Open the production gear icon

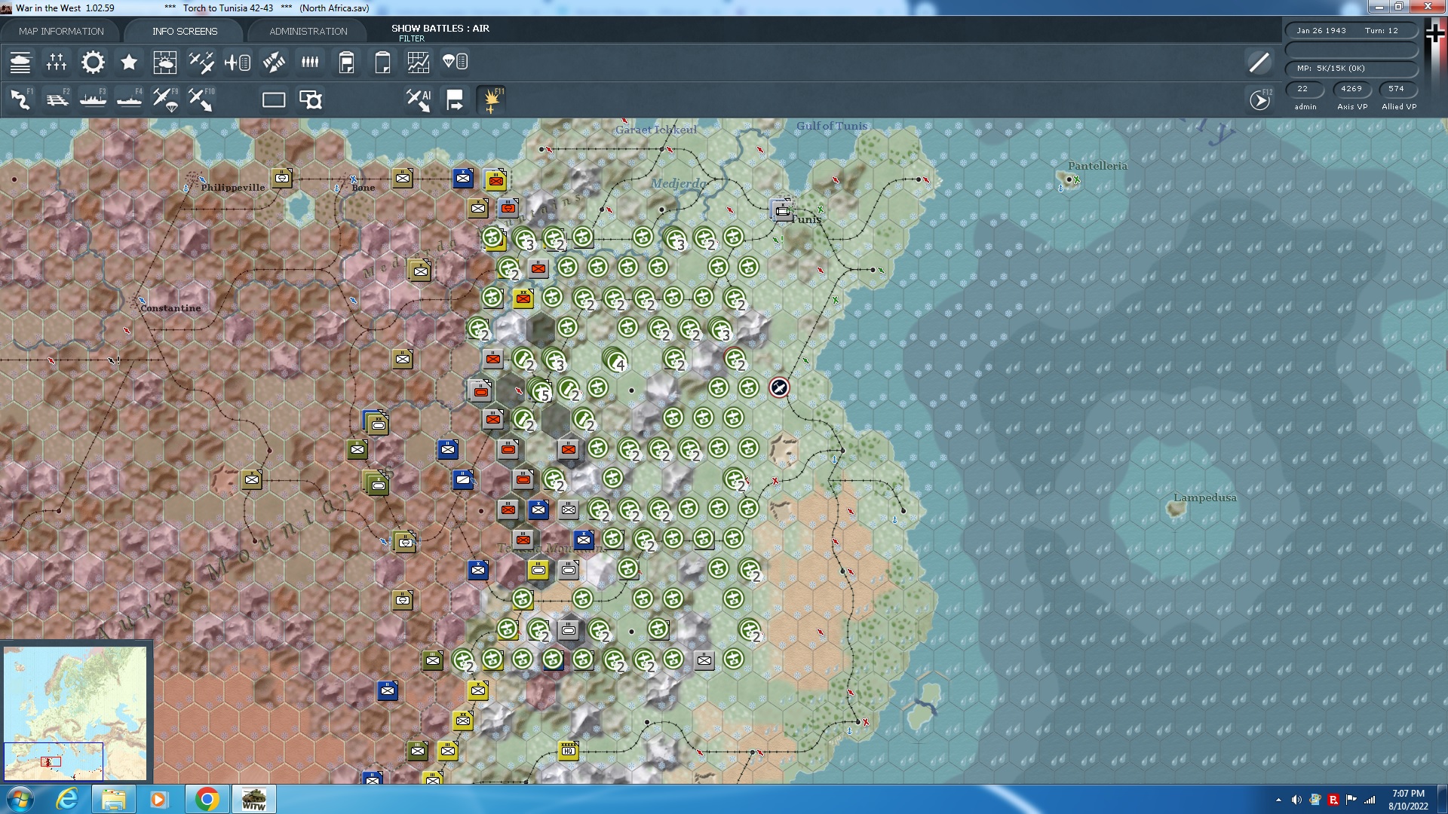point(93,62)
